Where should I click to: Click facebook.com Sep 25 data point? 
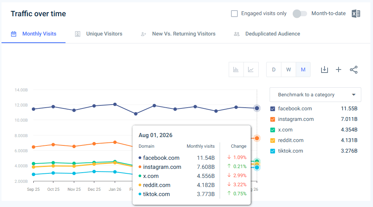pyautogui.click(x=34, y=109)
